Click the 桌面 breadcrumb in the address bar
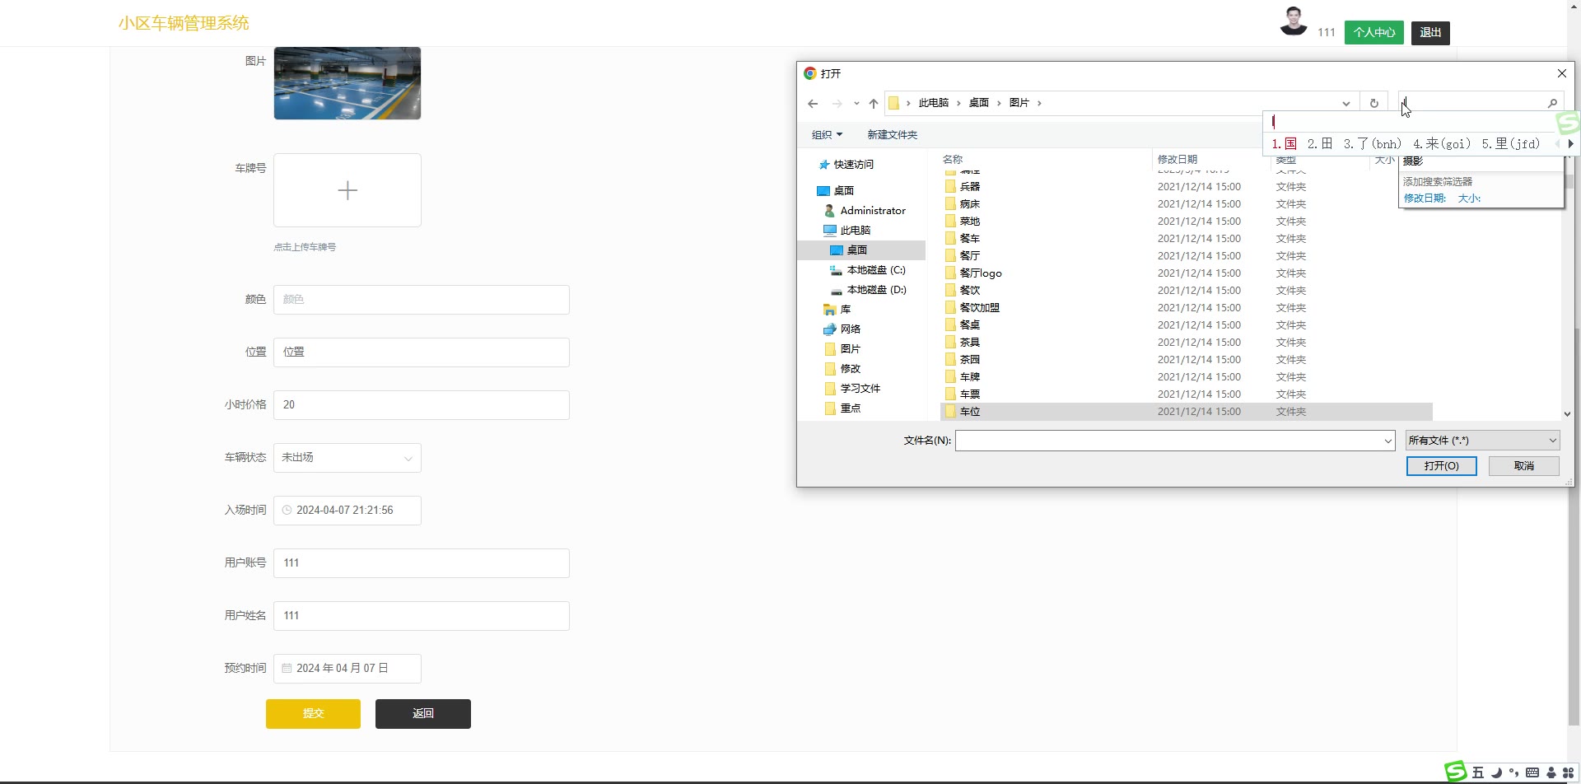This screenshot has width=1581, height=784. click(x=978, y=103)
